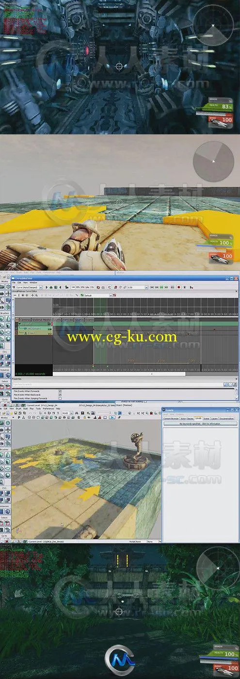The height and width of the screenshot is (679, 240).
Task: Open the Brush menu in editor
Action: 18,409
